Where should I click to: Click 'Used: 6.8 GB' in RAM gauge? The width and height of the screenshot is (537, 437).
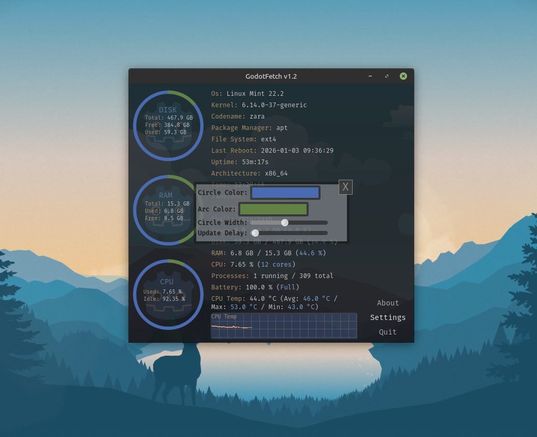164,211
